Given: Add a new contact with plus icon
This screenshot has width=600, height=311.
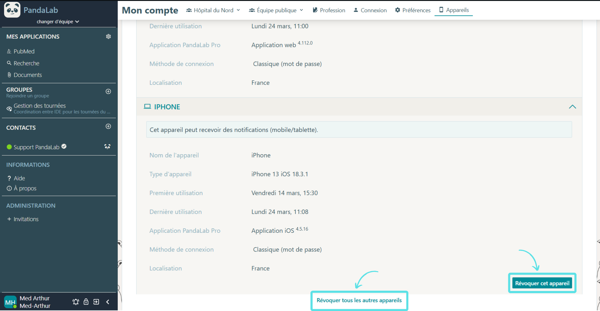Looking at the screenshot, I should (108, 126).
